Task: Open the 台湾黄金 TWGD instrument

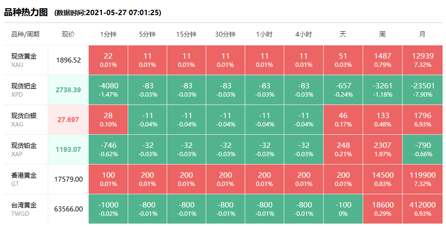Action: click(24, 208)
